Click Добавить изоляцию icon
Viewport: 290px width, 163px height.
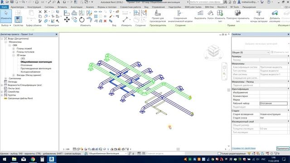coord(275,13)
